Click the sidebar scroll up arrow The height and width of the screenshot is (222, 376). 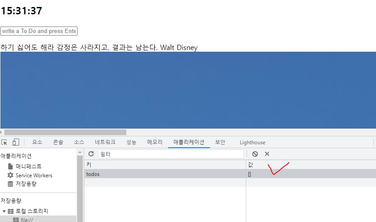click(80, 152)
